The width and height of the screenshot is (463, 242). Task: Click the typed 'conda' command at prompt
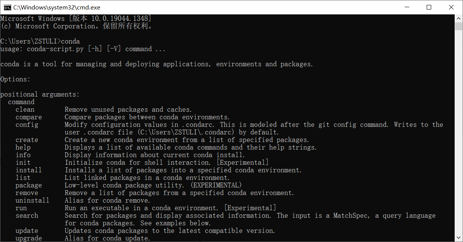tap(70, 41)
